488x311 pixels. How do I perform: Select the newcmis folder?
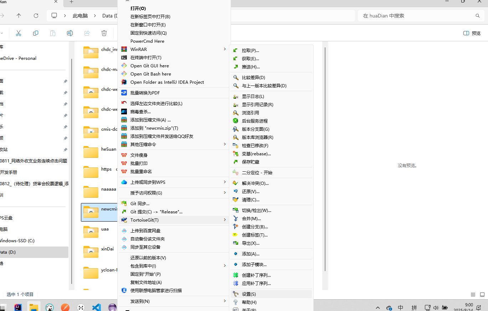pos(100,212)
